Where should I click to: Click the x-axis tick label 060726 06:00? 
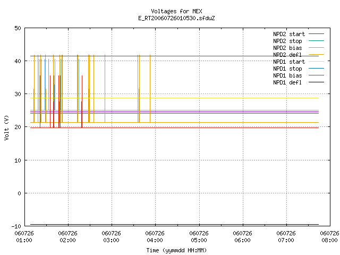coord(243,237)
